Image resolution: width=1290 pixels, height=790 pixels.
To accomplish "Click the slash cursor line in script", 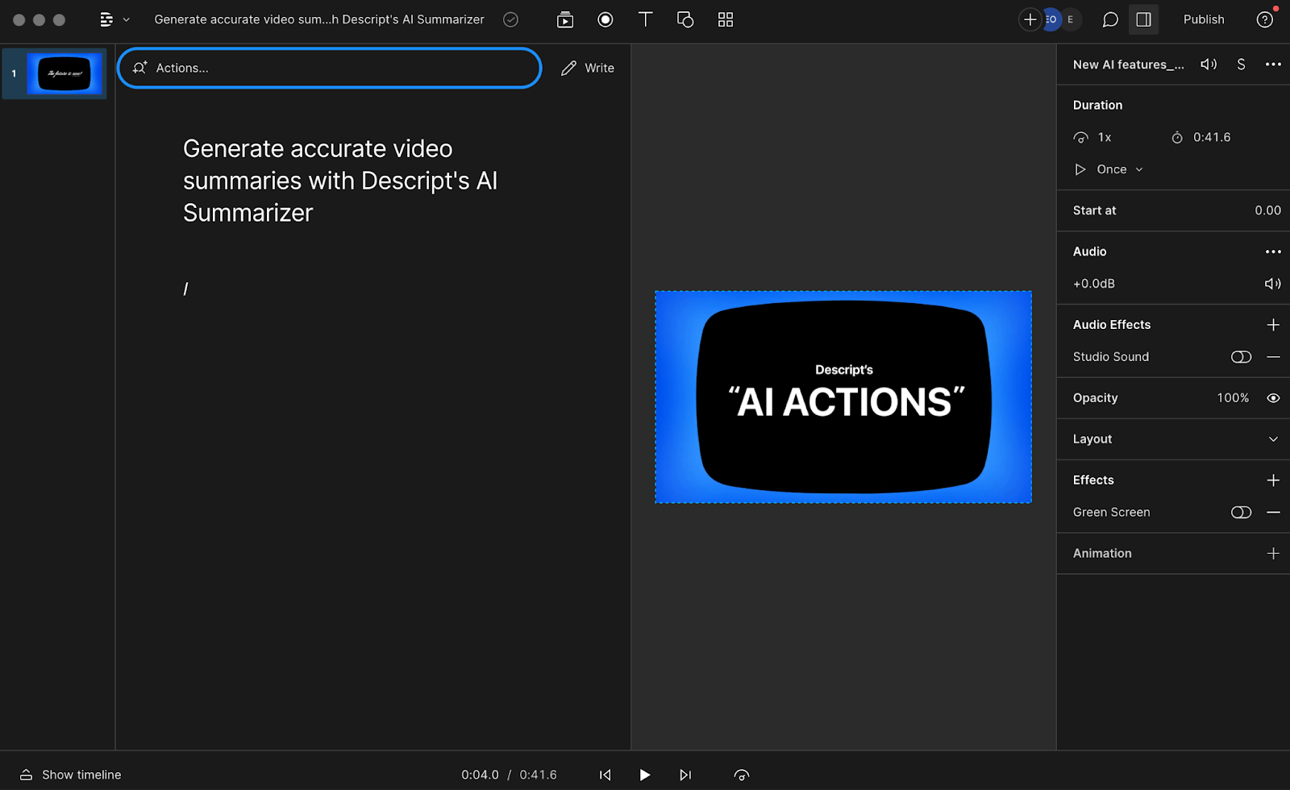I will [x=185, y=289].
